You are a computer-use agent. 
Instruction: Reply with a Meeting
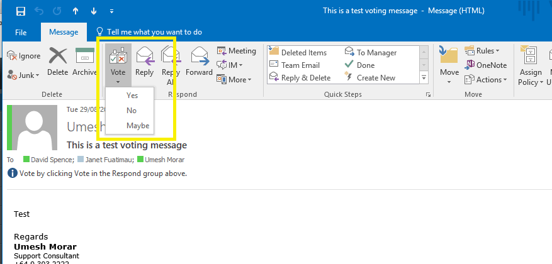click(x=237, y=51)
